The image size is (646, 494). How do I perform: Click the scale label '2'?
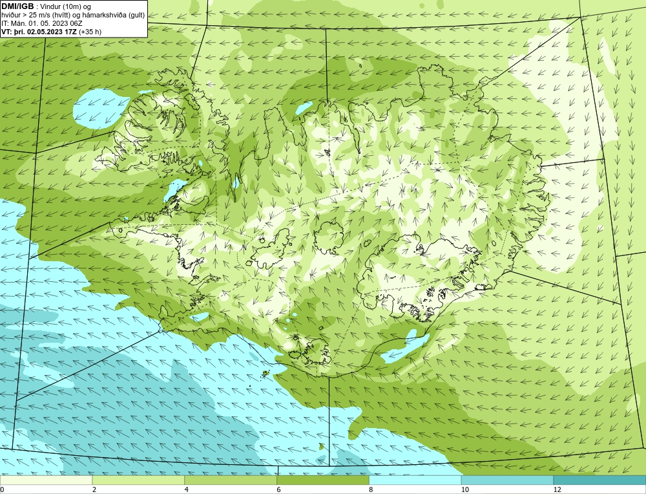click(94, 489)
